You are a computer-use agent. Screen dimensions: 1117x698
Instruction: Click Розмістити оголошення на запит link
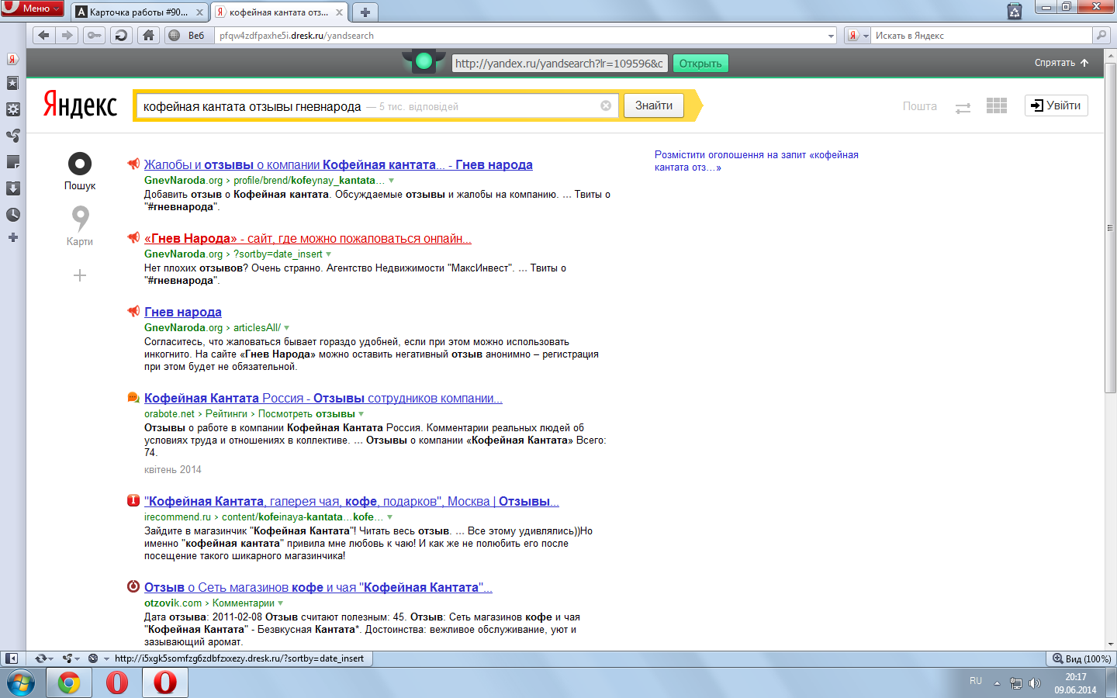756,161
